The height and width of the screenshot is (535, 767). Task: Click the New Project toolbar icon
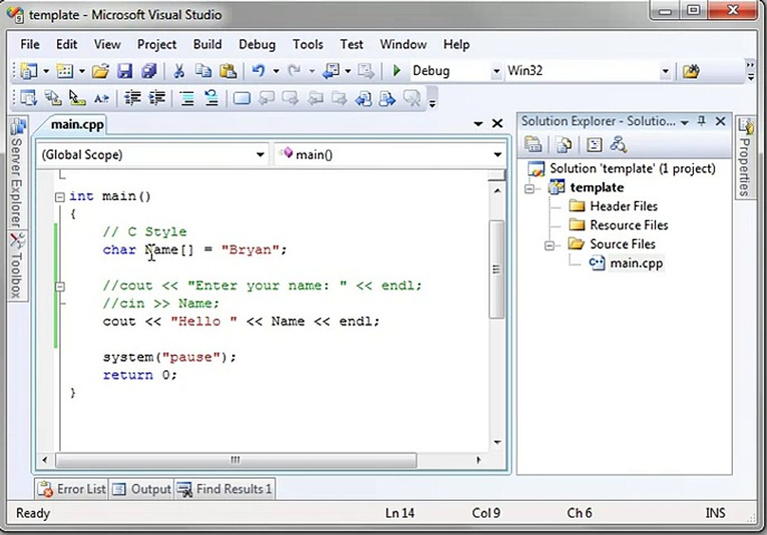[x=29, y=71]
